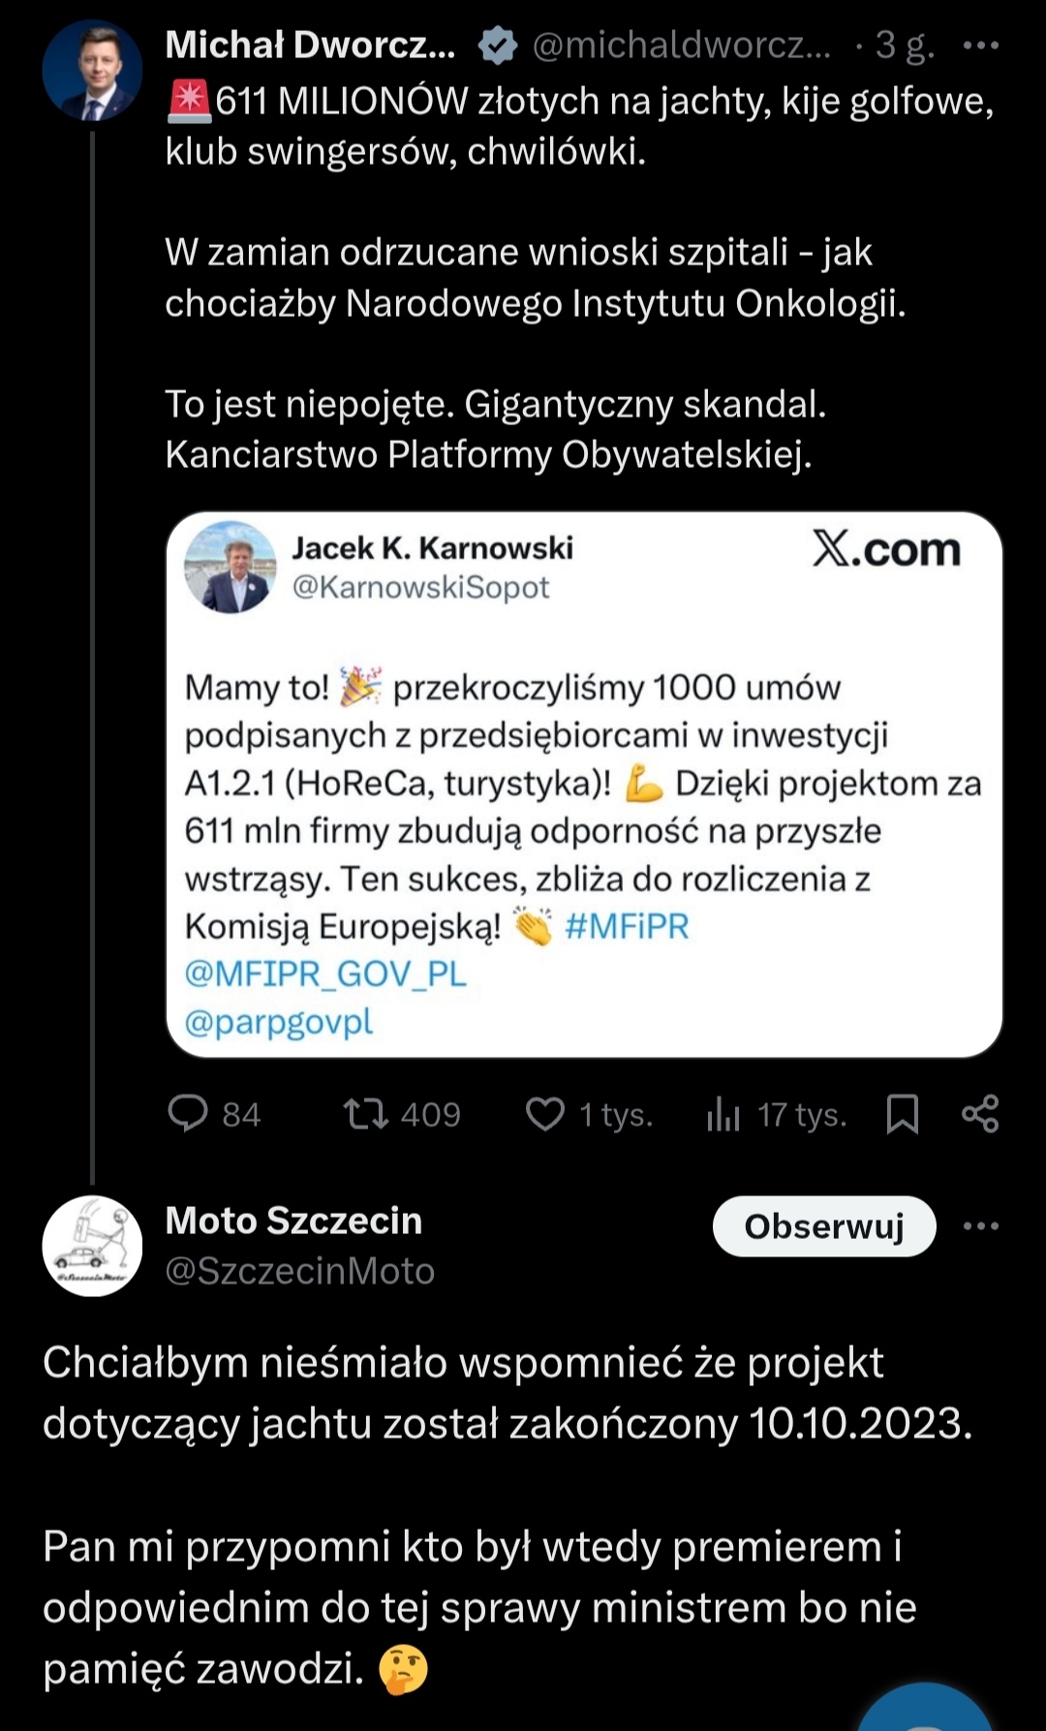
Task: Tap the verified badge next to Dworczyk
Action: click(498, 46)
